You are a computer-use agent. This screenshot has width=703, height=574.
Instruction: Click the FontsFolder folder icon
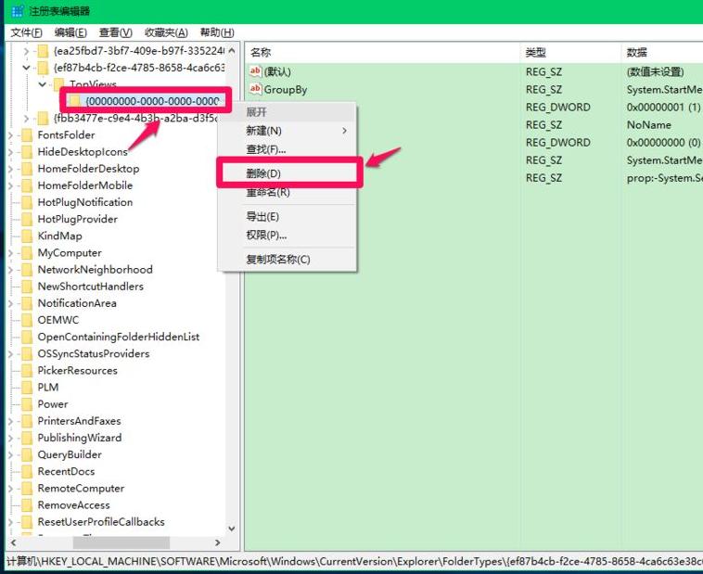(27, 135)
